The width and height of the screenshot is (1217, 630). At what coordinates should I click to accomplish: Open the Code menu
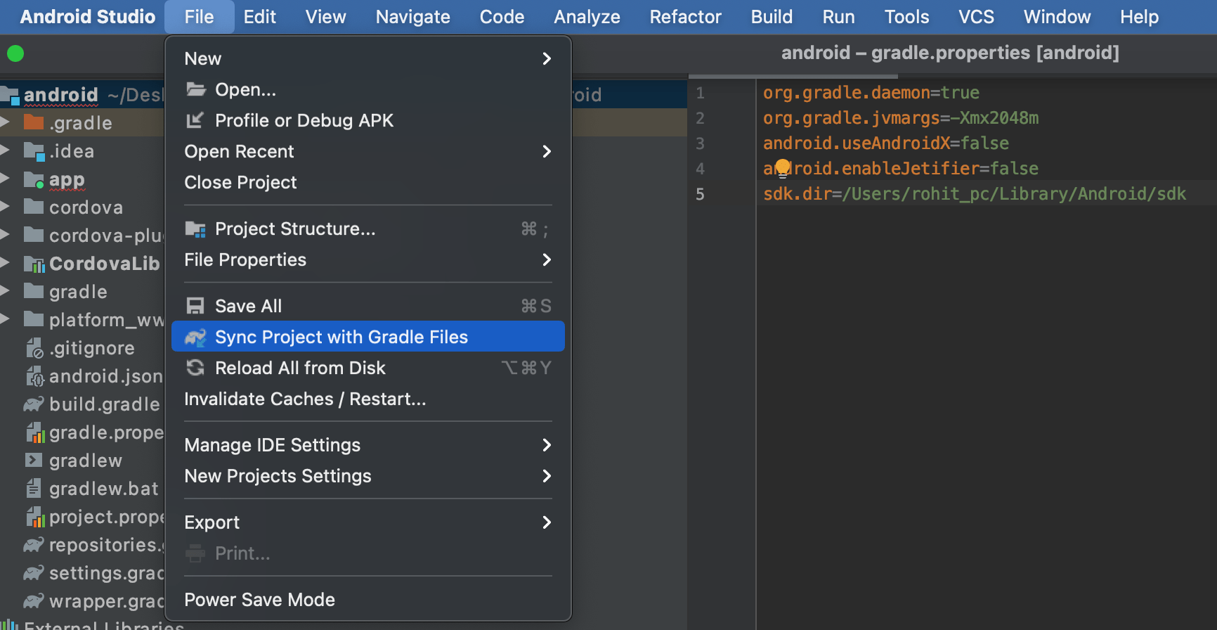coord(502,17)
